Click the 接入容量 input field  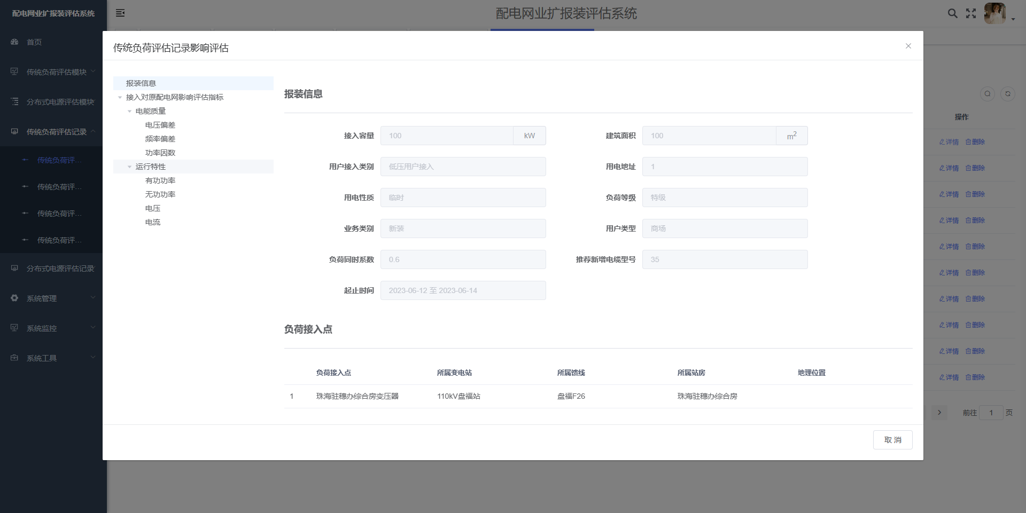(x=447, y=136)
